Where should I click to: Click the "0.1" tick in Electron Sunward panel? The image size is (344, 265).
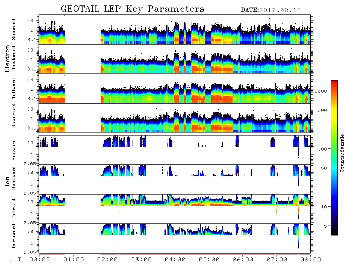(31, 39)
